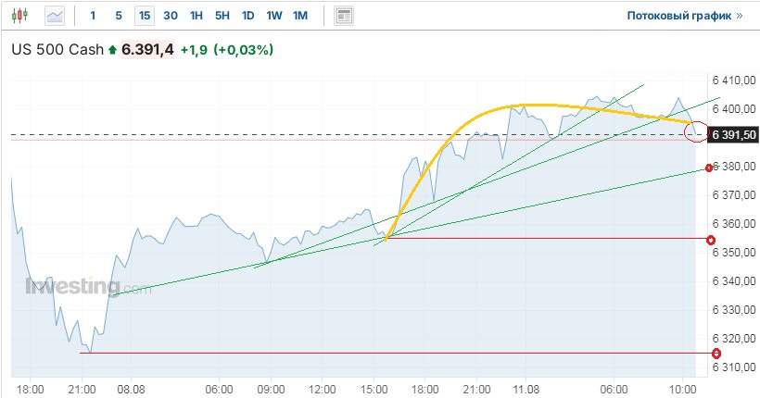Click the Investing.com watermark logo
The height and width of the screenshot is (398, 760).
(87, 288)
